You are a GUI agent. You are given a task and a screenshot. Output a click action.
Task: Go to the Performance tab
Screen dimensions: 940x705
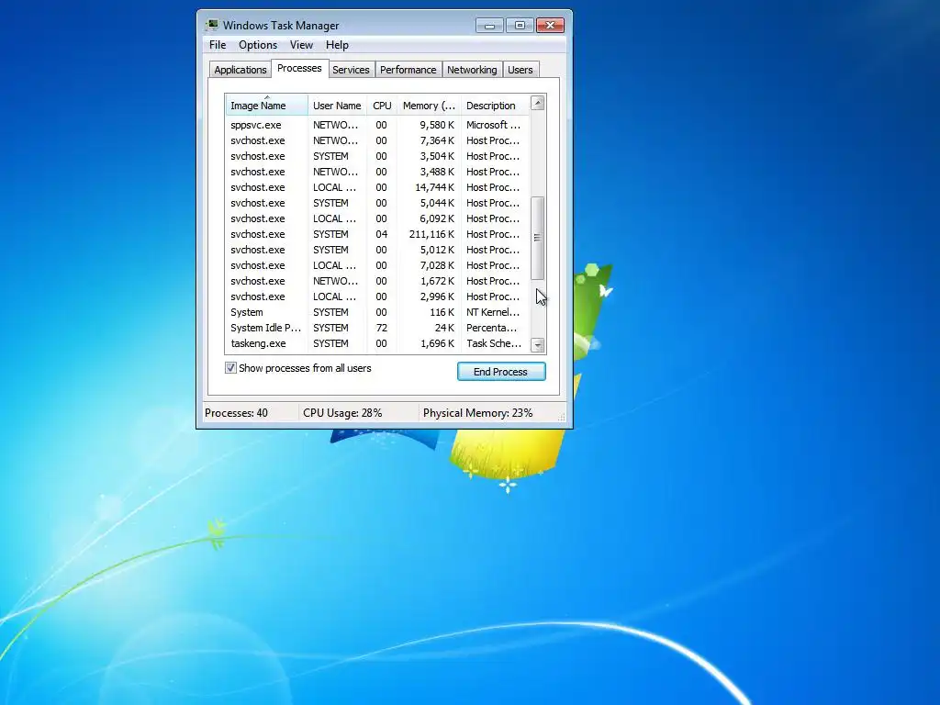click(408, 70)
